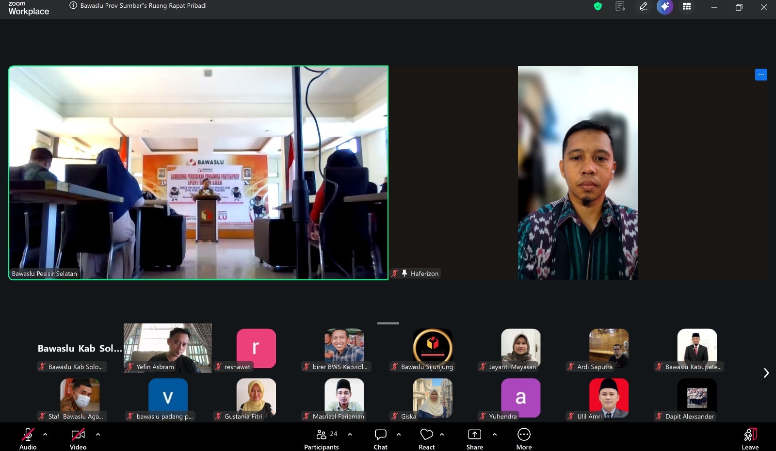Screen dimensions: 776x451
Task: Open the Chat panel
Action: 381,438
